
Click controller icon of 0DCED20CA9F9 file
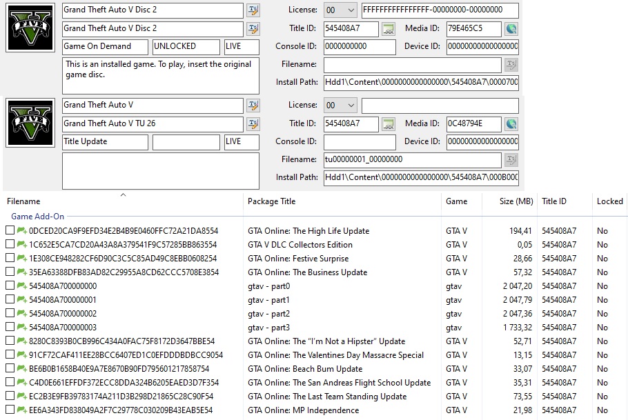[x=21, y=230]
